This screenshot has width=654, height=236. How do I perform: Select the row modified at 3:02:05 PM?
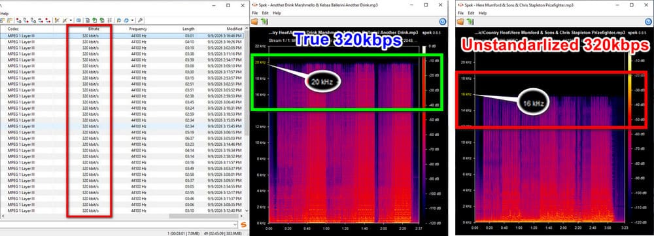click(x=122, y=48)
